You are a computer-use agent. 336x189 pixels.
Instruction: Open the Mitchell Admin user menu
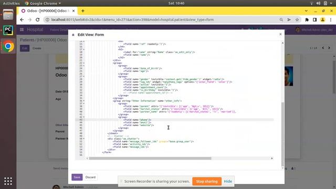point(314,30)
